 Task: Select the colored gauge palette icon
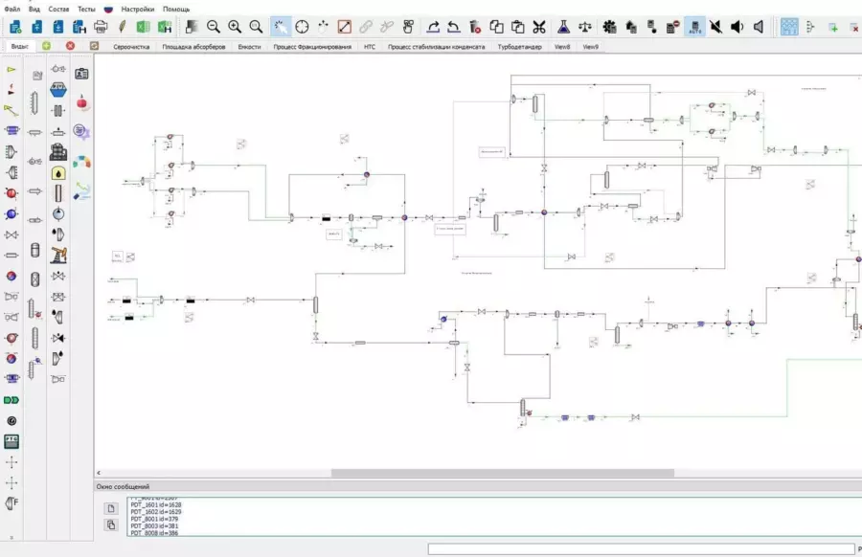tap(81, 162)
